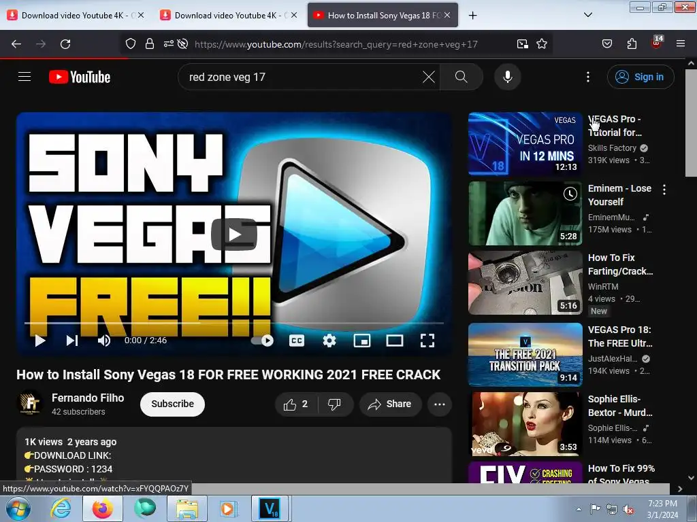Open the YouTube guide hamburger menu

coord(25,77)
